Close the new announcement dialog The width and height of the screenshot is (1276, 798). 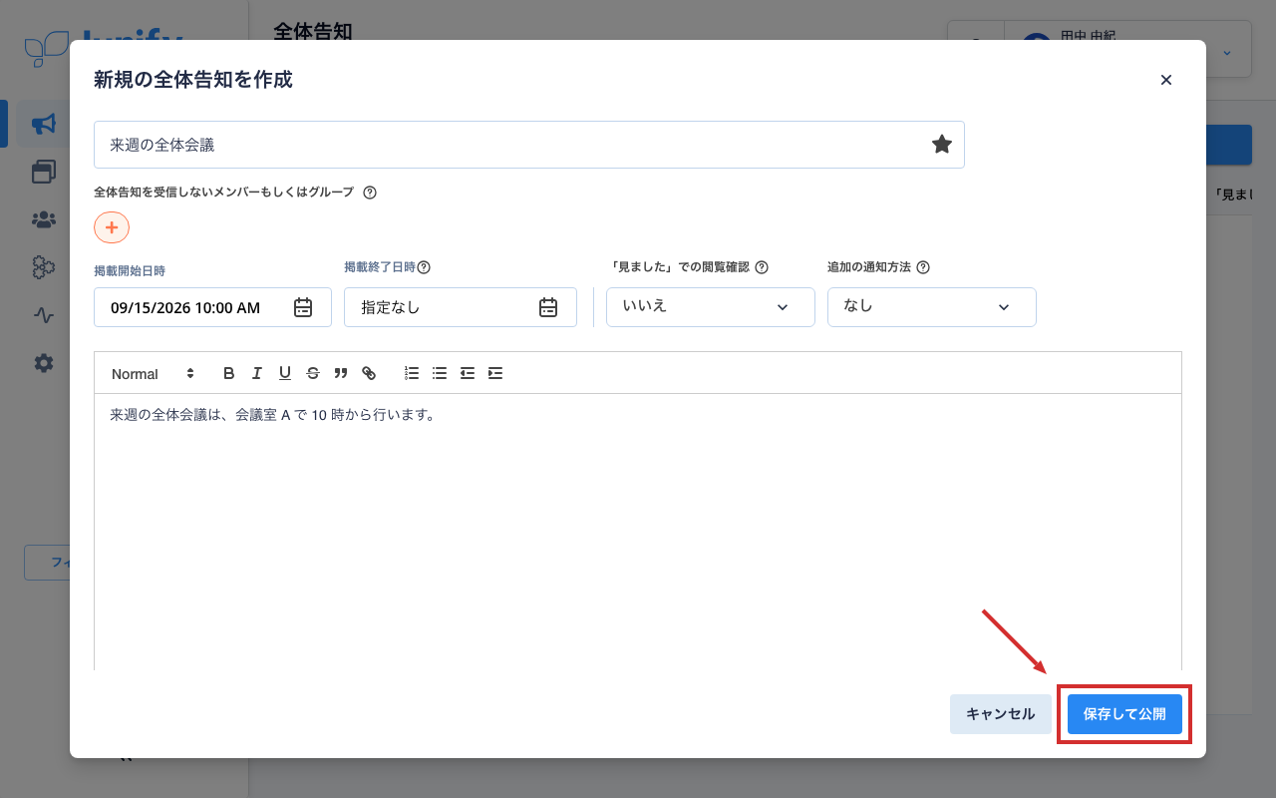click(x=1166, y=80)
